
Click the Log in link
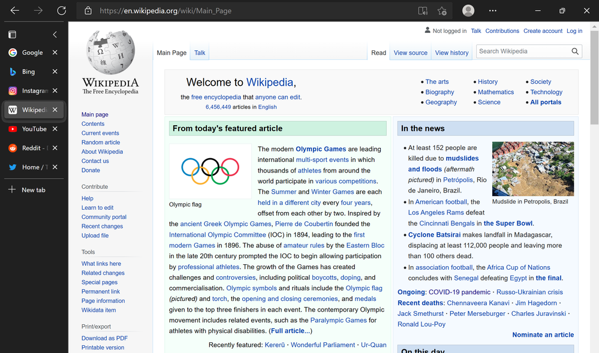[574, 31]
